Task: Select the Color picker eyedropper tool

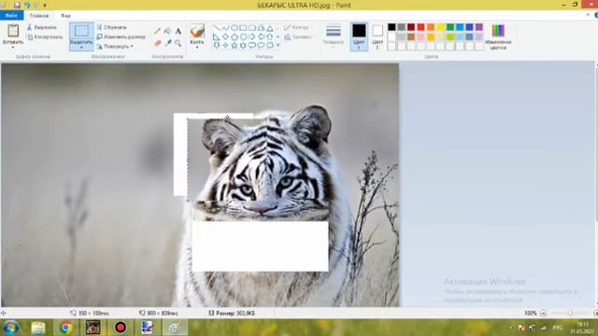Action: [x=168, y=43]
